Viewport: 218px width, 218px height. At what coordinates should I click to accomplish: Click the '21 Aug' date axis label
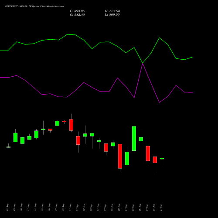[28, 208]
